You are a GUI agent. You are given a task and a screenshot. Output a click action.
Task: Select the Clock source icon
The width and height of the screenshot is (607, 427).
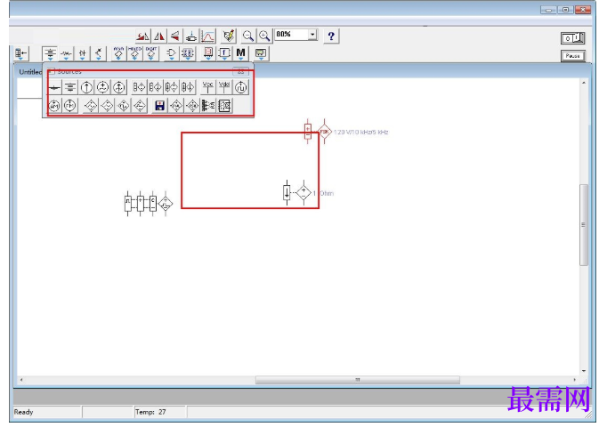pyautogui.click(x=241, y=87)
